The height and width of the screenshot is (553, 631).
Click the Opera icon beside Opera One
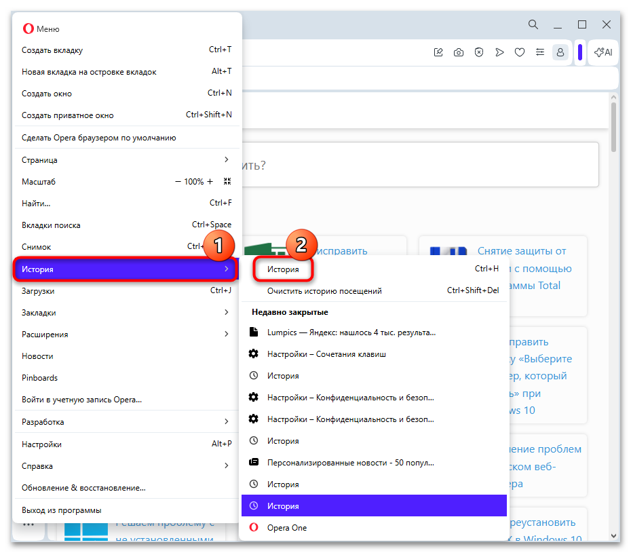click(254, 527)
